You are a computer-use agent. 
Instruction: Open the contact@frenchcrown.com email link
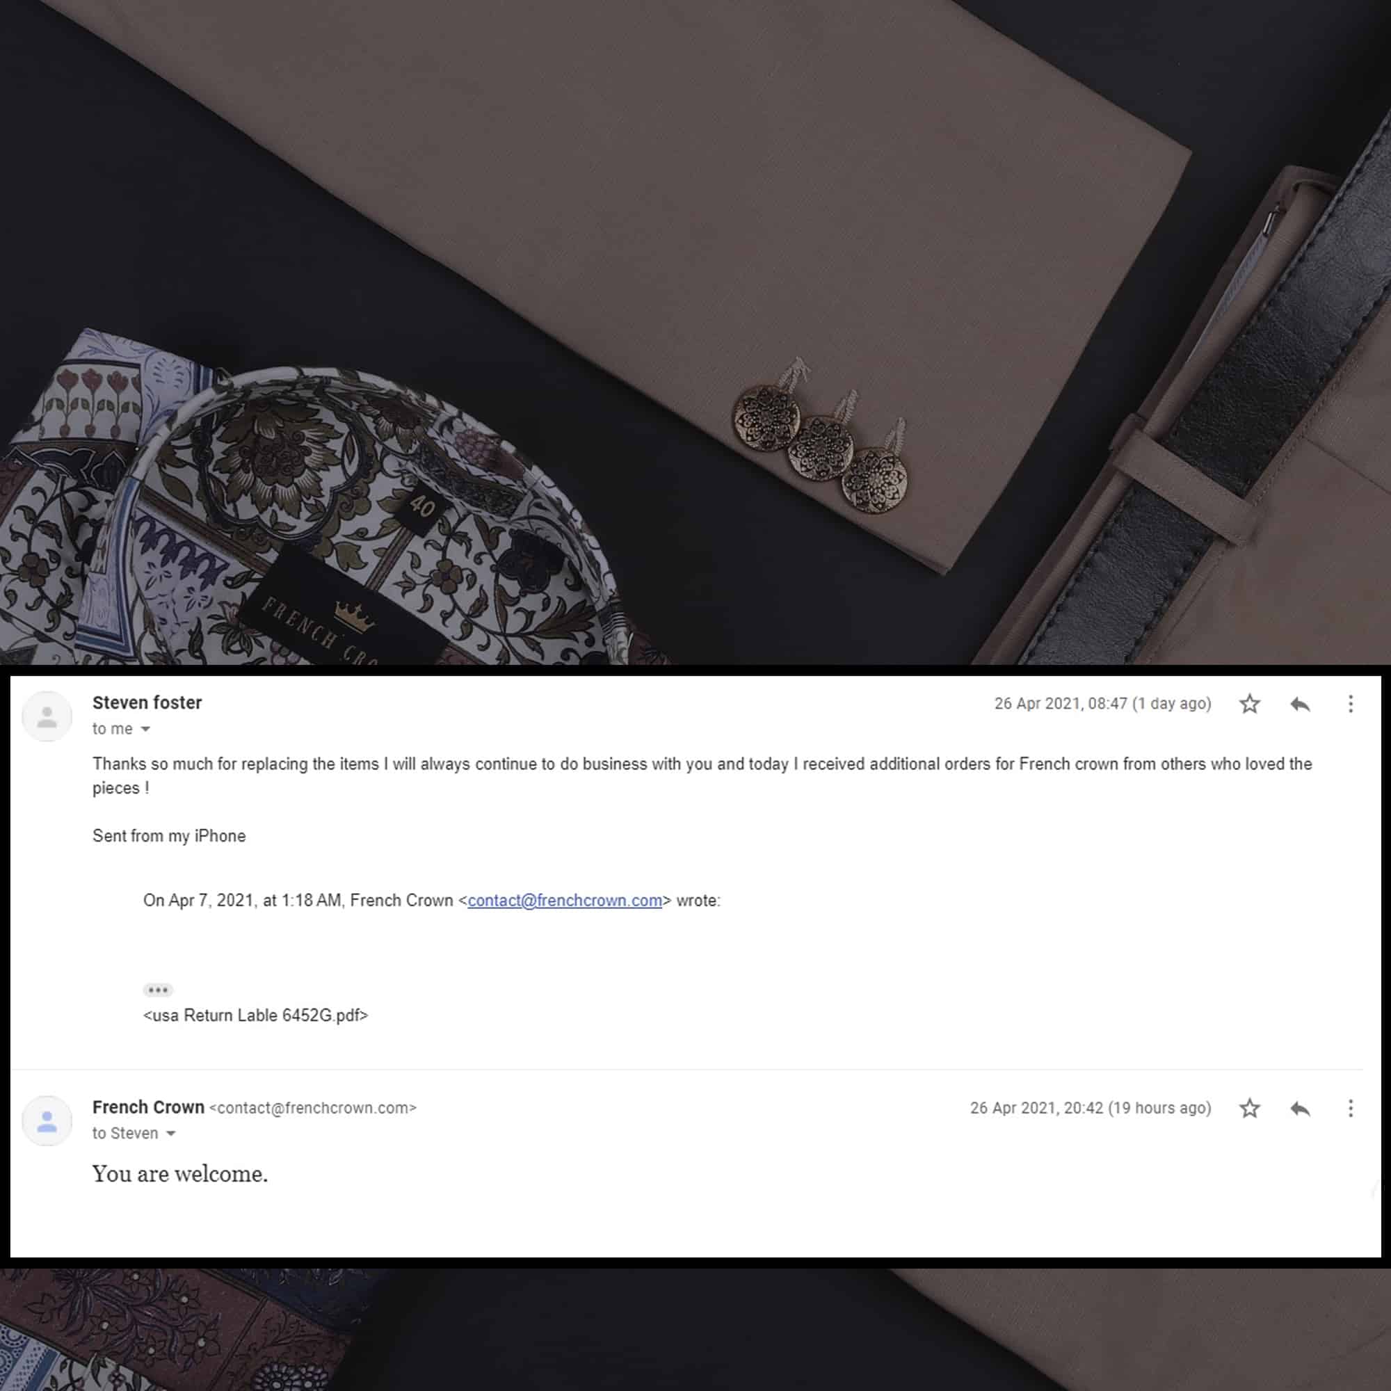565,901
